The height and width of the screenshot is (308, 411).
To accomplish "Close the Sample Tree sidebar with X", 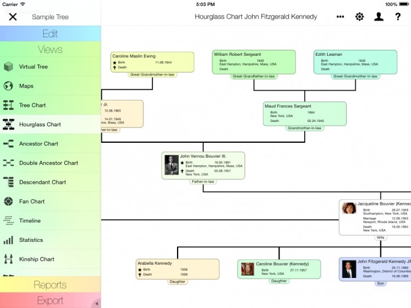I will coord(13,17).
